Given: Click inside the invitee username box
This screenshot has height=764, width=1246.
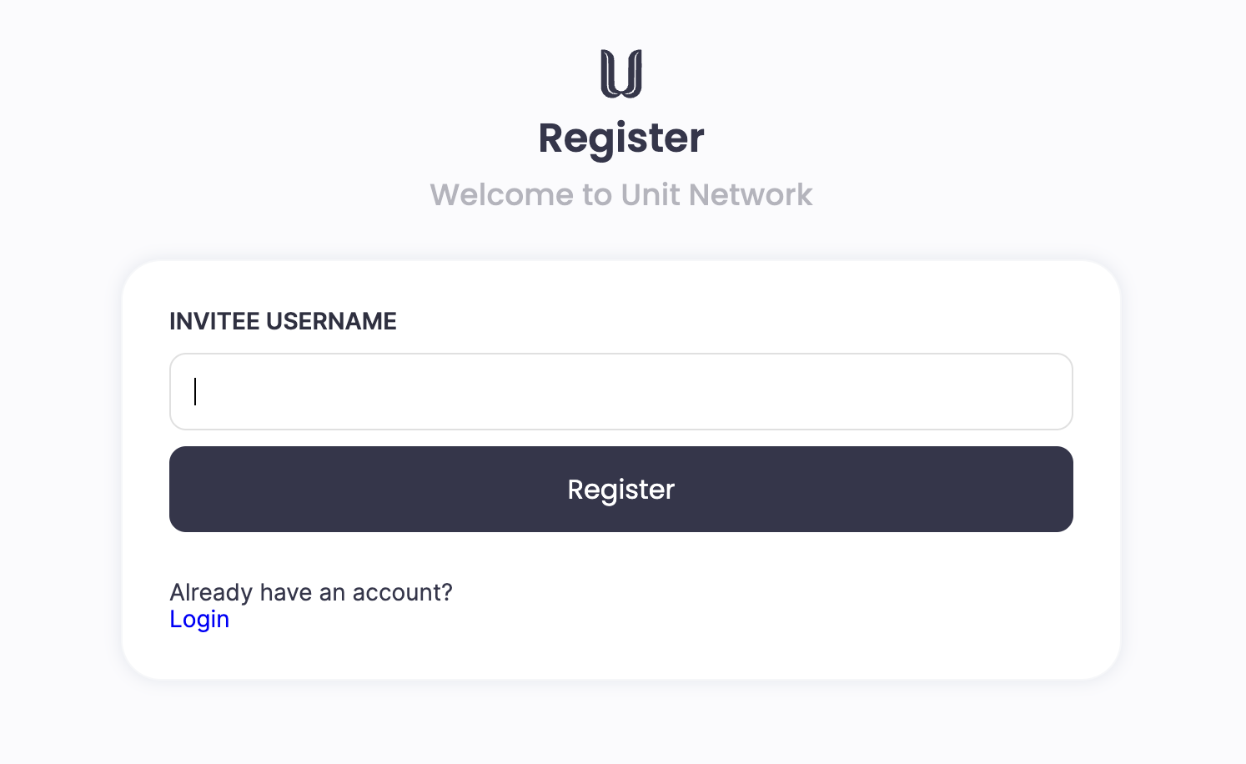Looking at the screenshot, I should coord(621,391).
